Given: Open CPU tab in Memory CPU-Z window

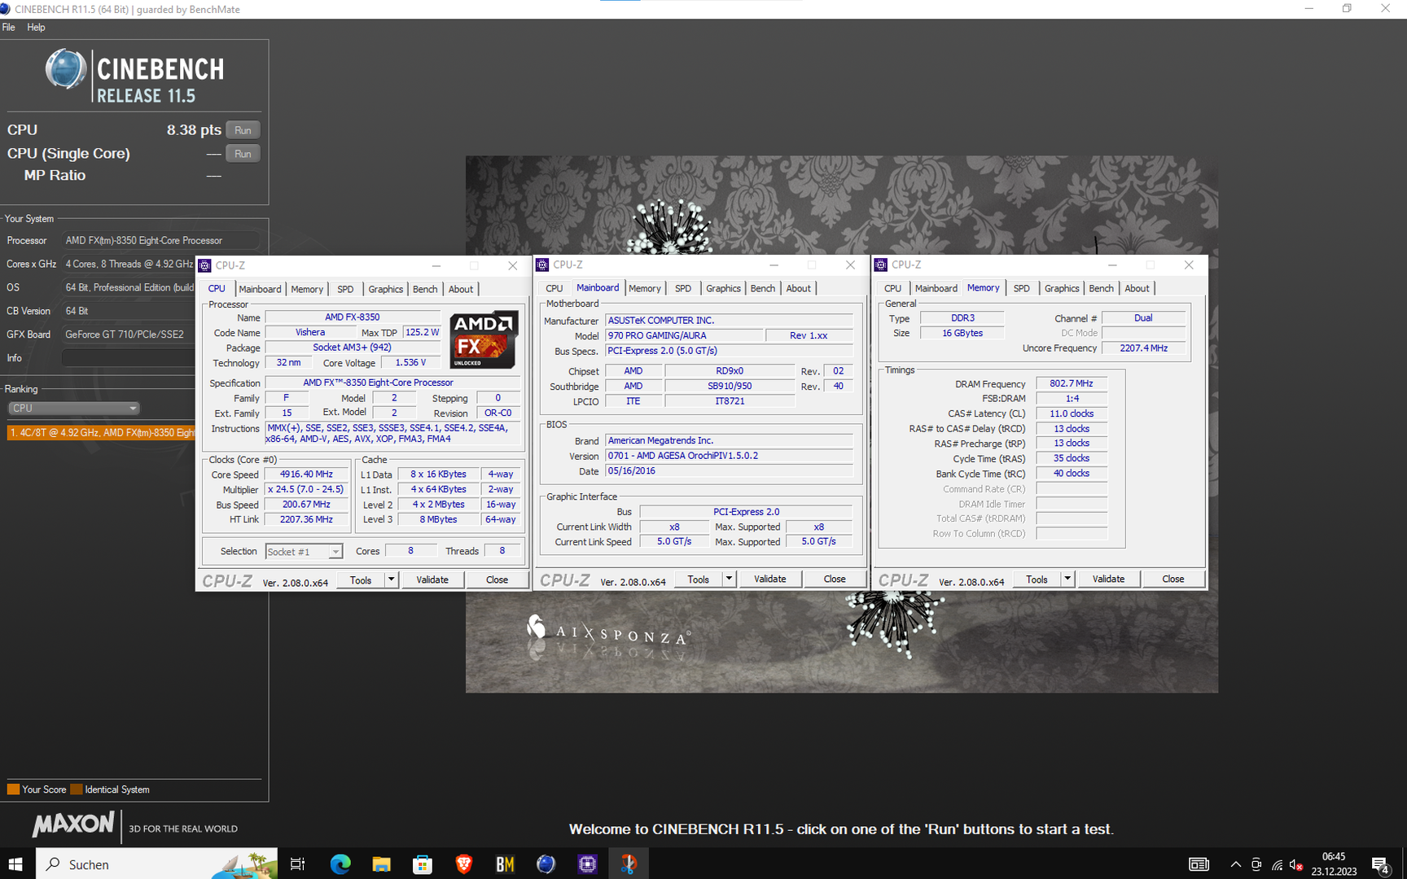Looking at the screenshot, I should 893,288.
